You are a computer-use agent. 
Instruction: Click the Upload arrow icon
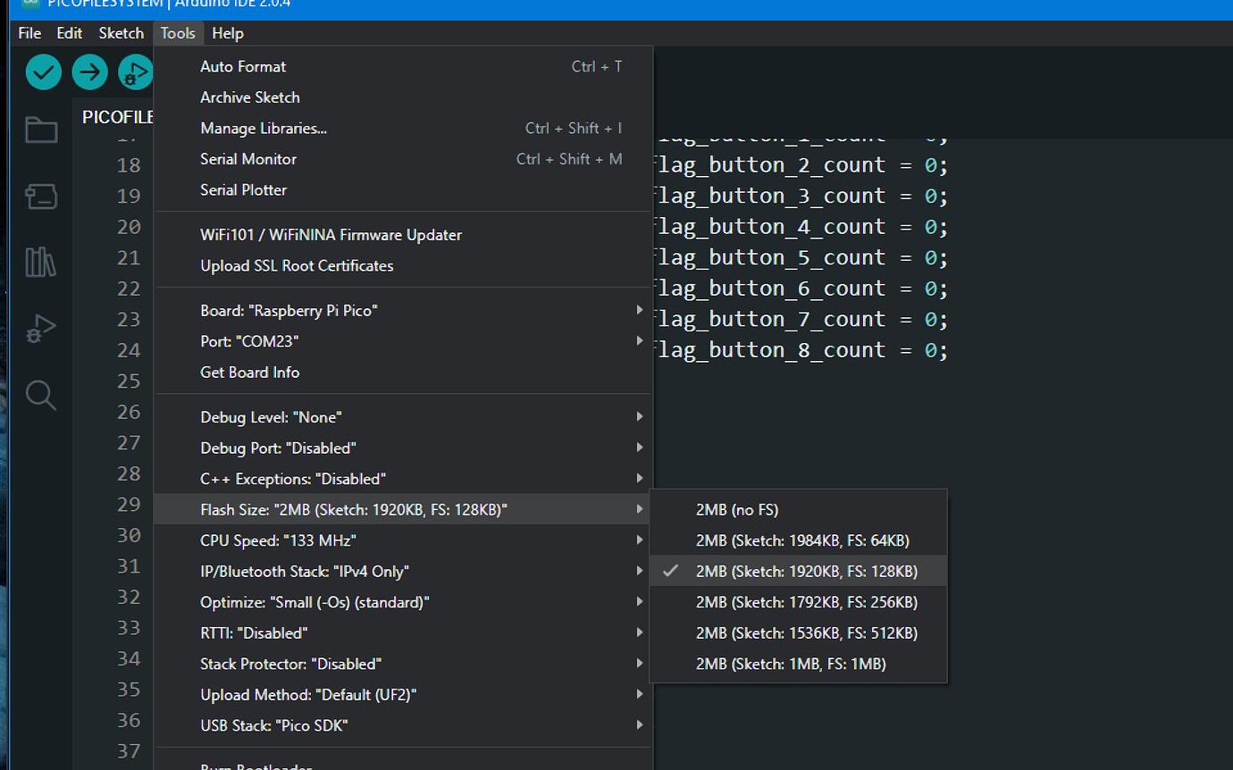pyautogui.click(x=89, y=71)
